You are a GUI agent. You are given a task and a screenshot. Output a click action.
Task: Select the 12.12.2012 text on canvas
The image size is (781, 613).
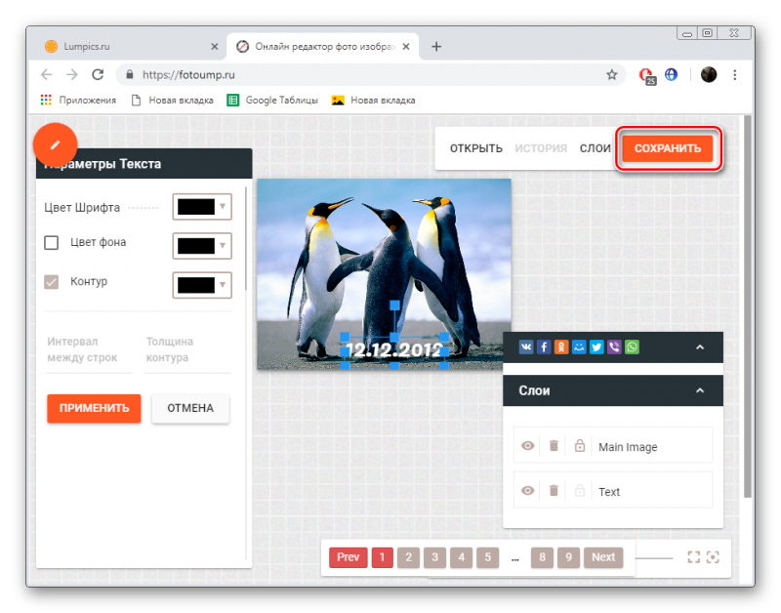(x=394, y=350)
